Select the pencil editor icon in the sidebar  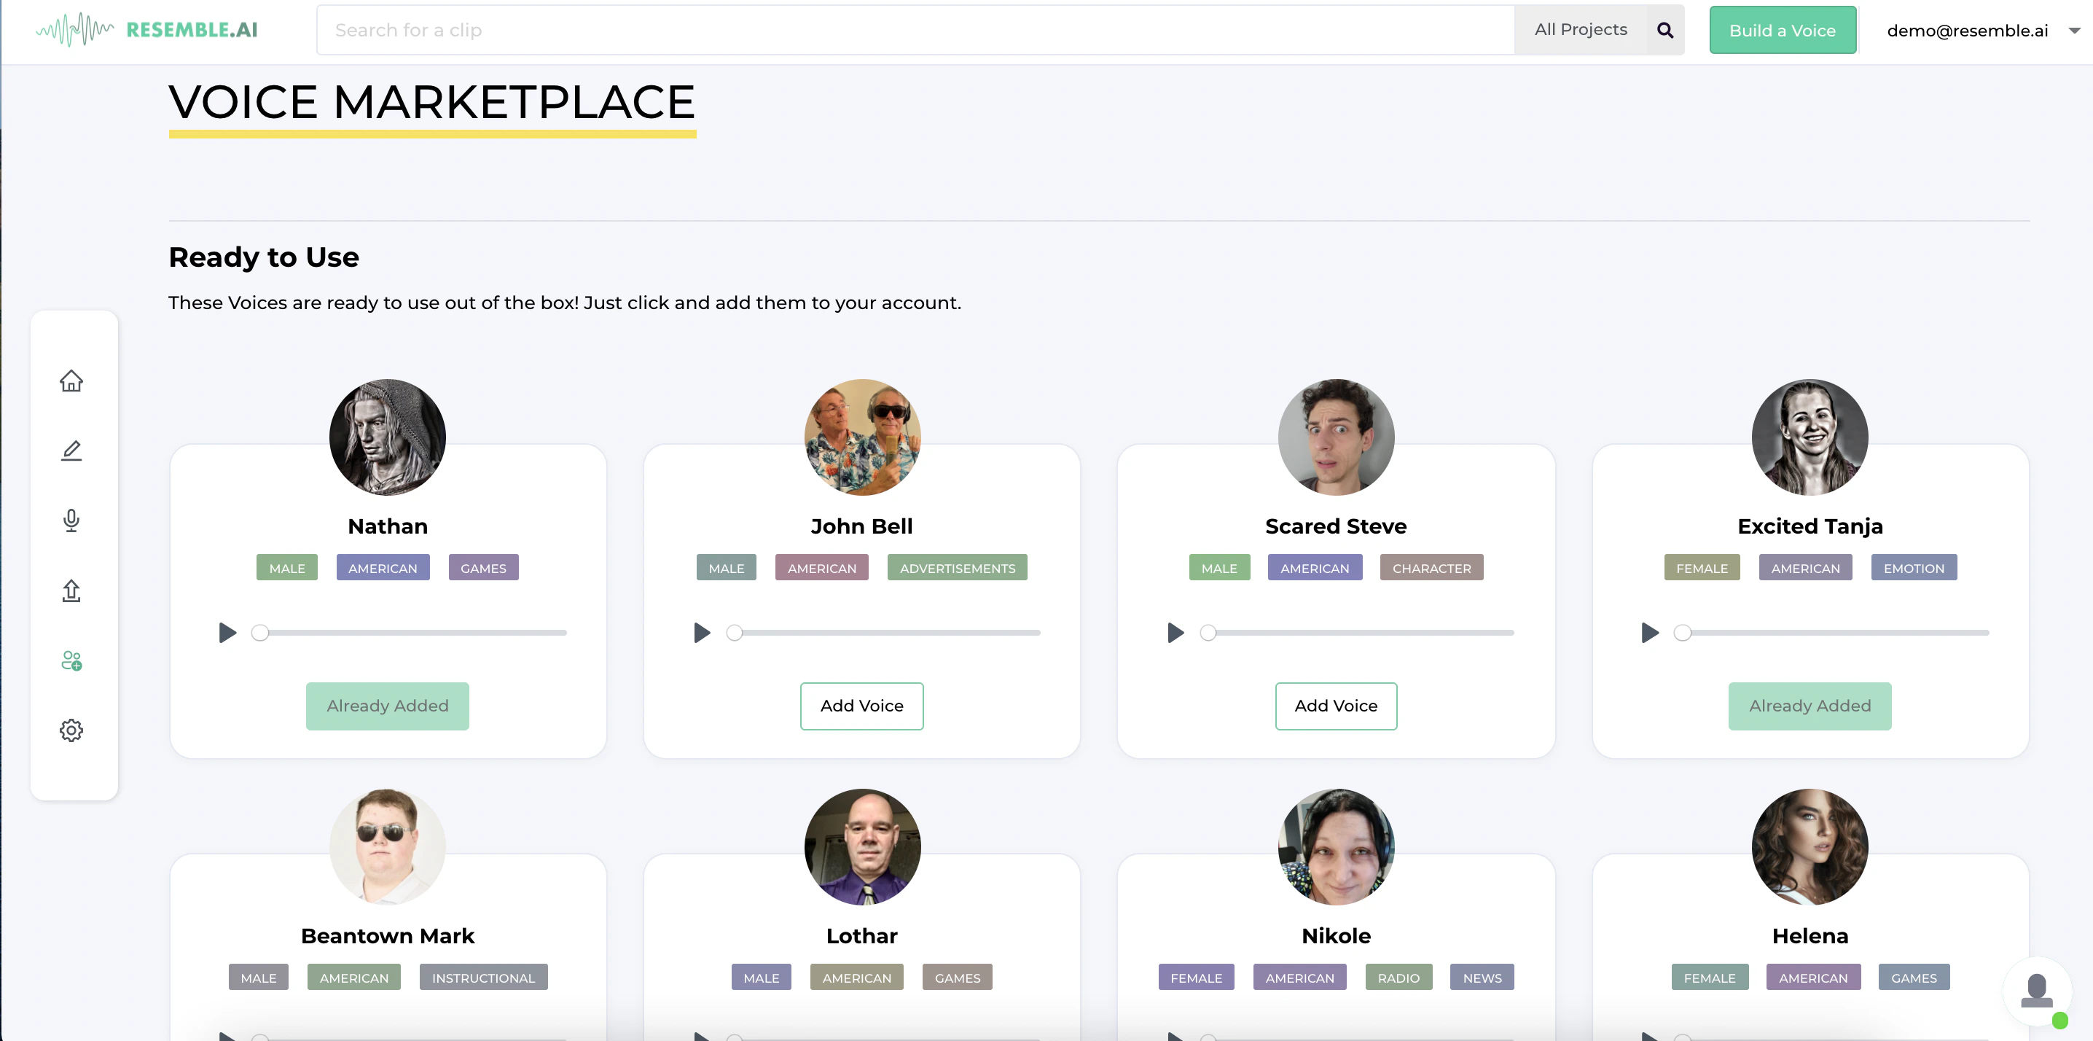click(x=71, y=451)
